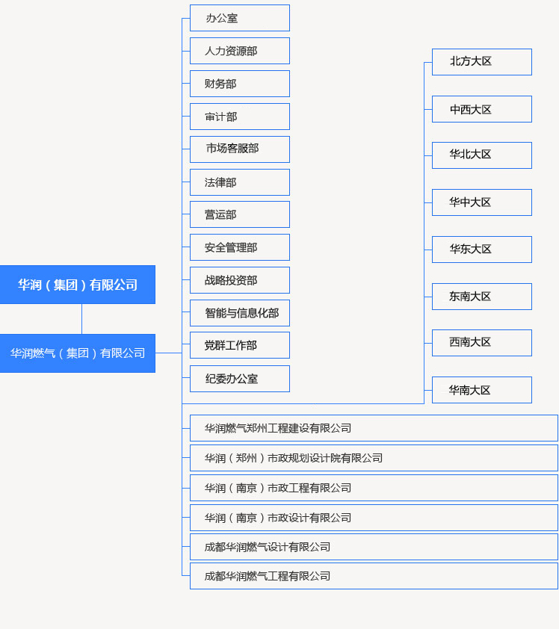This screenshot has width=559, height=629.
Task: Open 成都华润燃气设计有限公司 entry
Action: [374, 547]
